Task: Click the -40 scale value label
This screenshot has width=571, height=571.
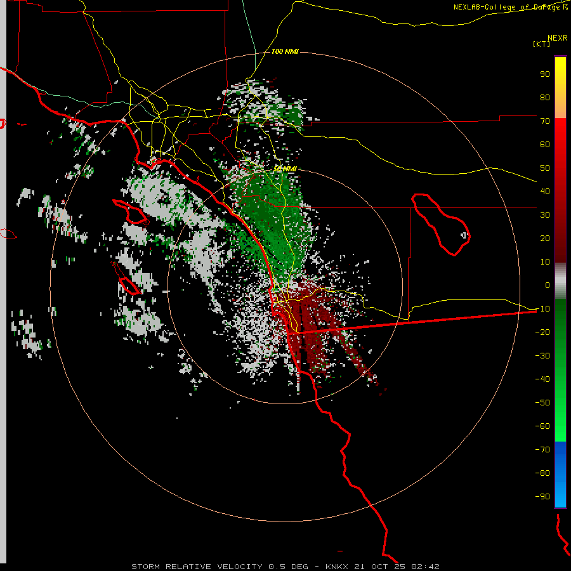Action: pos(542,379)
